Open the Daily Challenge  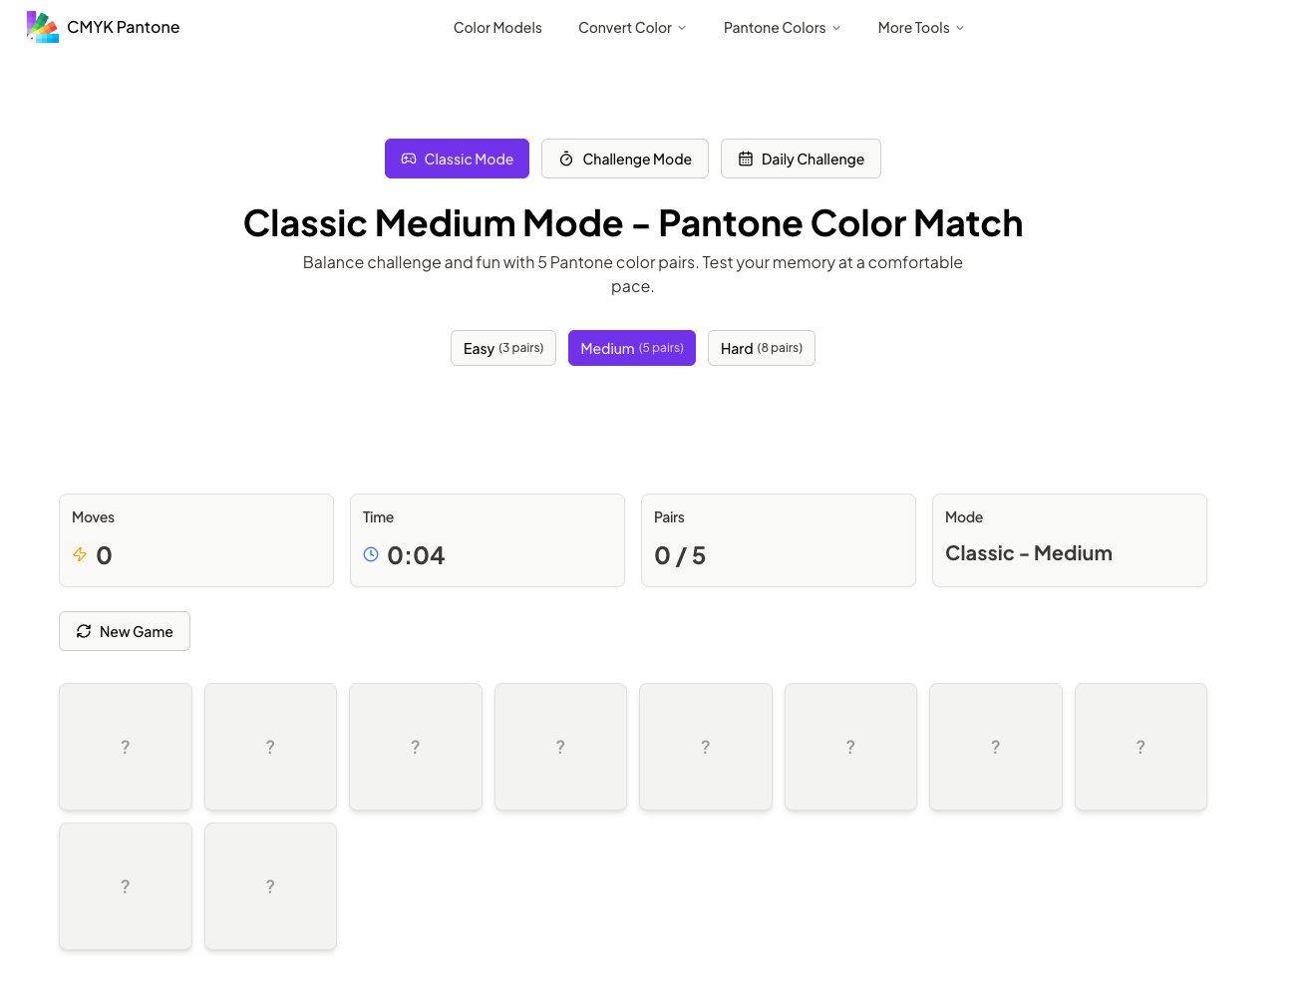pyautogui.click(x=801, y=159)
